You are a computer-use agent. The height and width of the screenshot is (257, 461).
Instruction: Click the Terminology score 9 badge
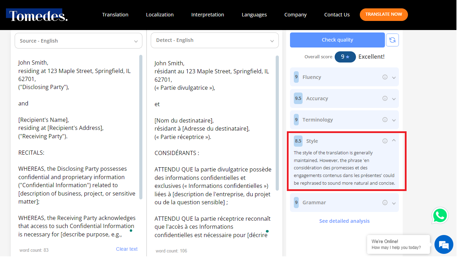click(x=296, y=120)
